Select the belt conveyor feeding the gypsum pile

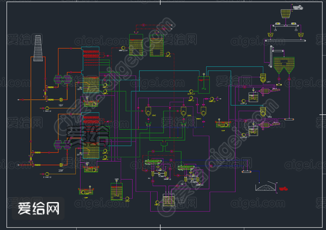coord(247,172)
